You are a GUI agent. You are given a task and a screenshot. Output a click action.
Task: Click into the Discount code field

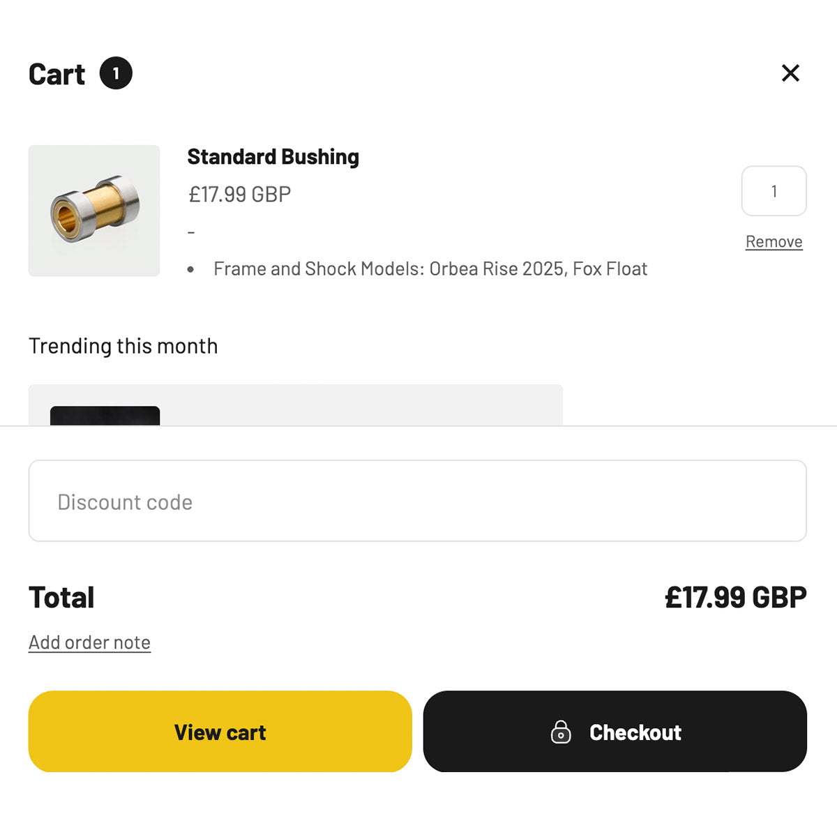pos(417,501)
